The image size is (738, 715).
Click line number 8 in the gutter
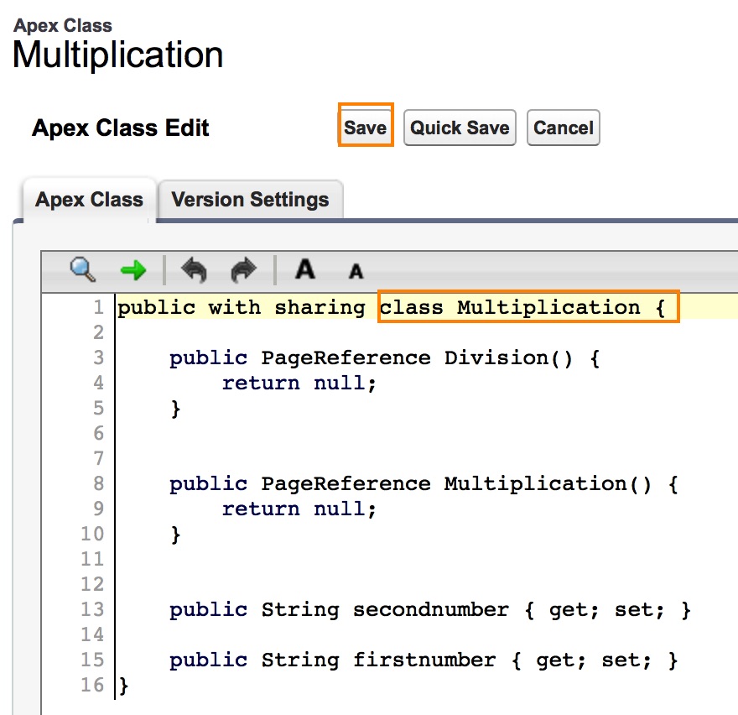[x=99, y=483]
